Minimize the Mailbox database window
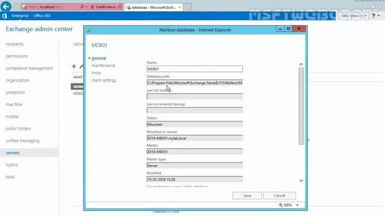 (x=280, y=29)
